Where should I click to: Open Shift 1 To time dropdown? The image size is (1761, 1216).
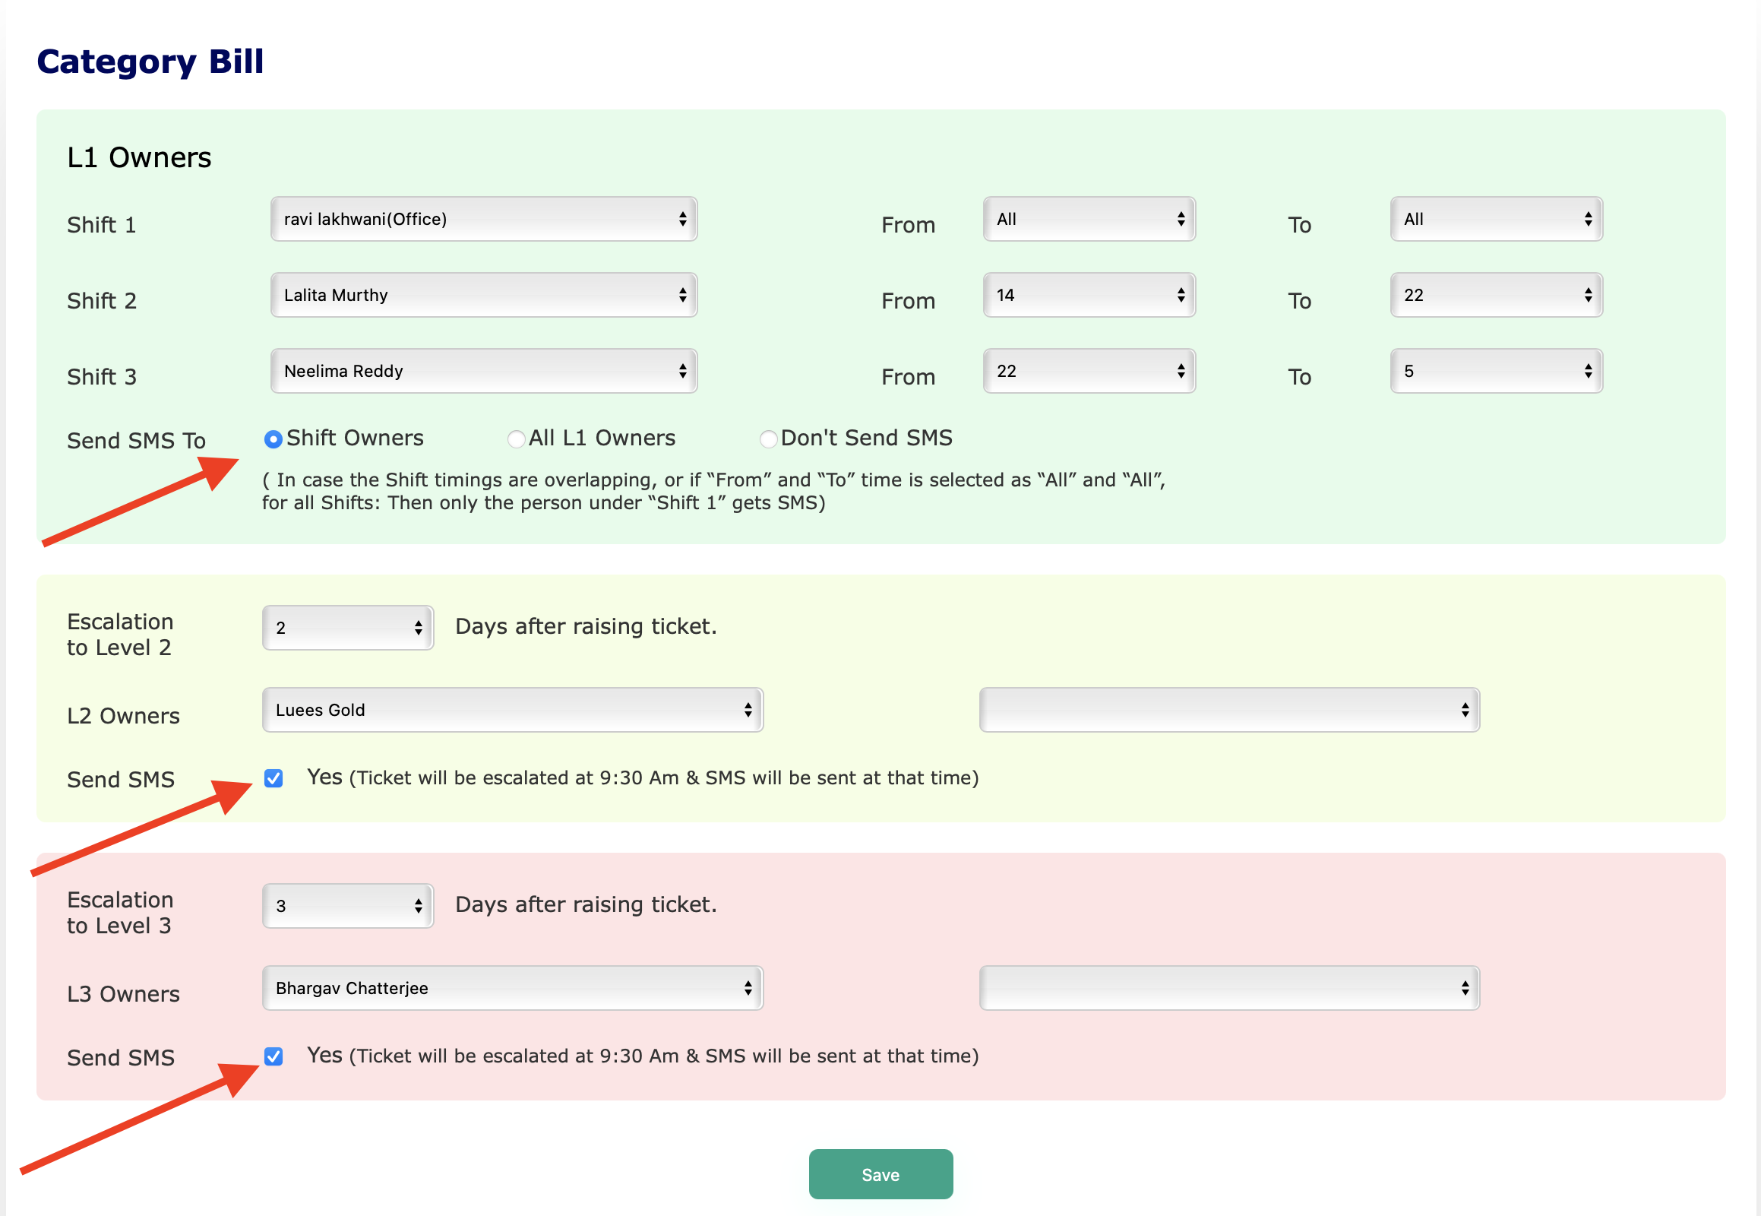1495,220
